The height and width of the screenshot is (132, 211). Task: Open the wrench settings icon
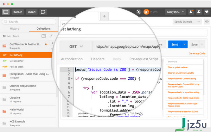(x=199, y=12)
